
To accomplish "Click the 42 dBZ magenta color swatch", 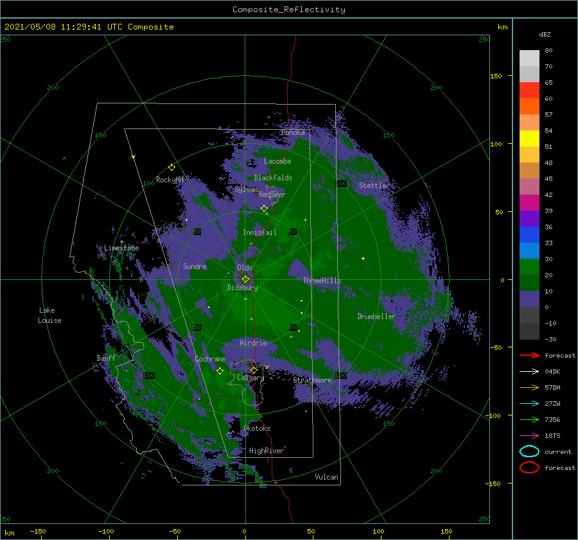I will click(529, 202).
